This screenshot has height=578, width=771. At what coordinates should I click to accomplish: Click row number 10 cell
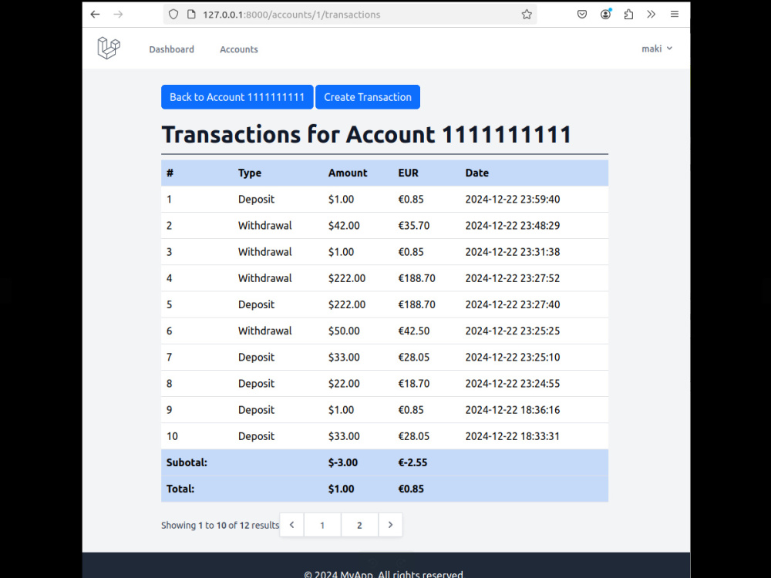pyautogui.click(x=172, y=436)
